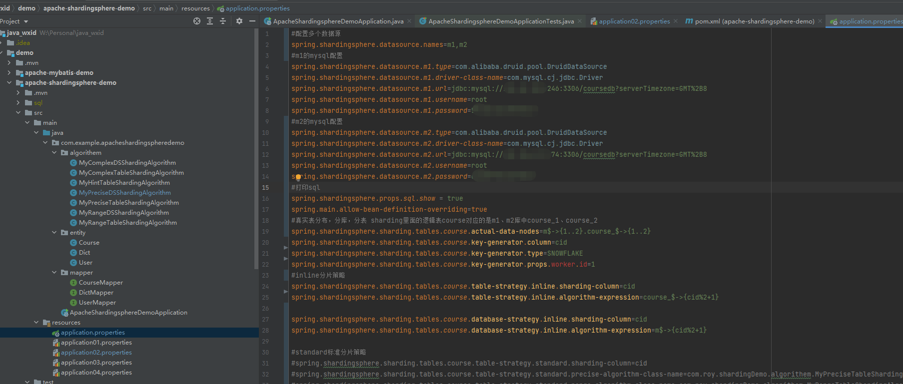Click Project tree vertical scrollbar
This screenshot has width=903, height=384.
256,150
